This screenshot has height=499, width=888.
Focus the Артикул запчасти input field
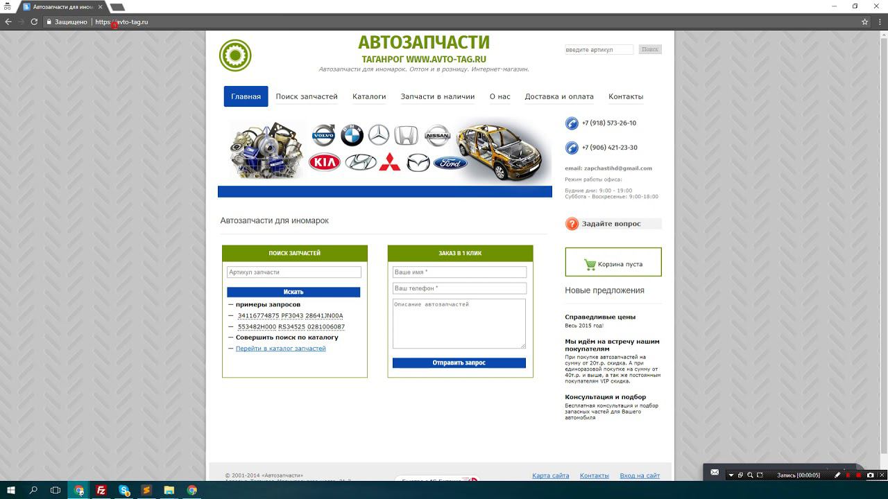(294, 272)
